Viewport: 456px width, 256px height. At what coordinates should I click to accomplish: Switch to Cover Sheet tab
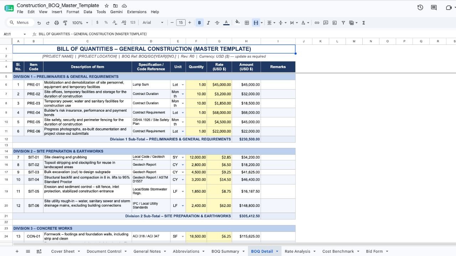point(63,251)
